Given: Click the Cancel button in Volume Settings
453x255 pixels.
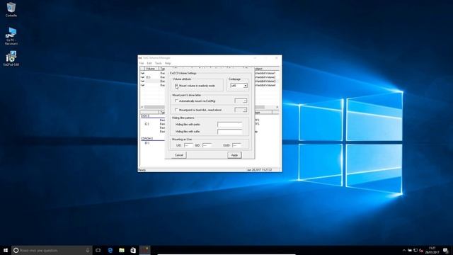Looking at the screenshot, I should 179,155.
